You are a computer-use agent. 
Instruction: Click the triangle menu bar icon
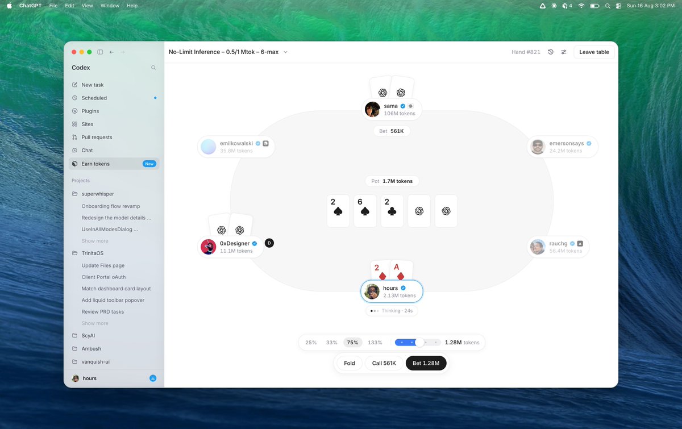coord(542,6)
